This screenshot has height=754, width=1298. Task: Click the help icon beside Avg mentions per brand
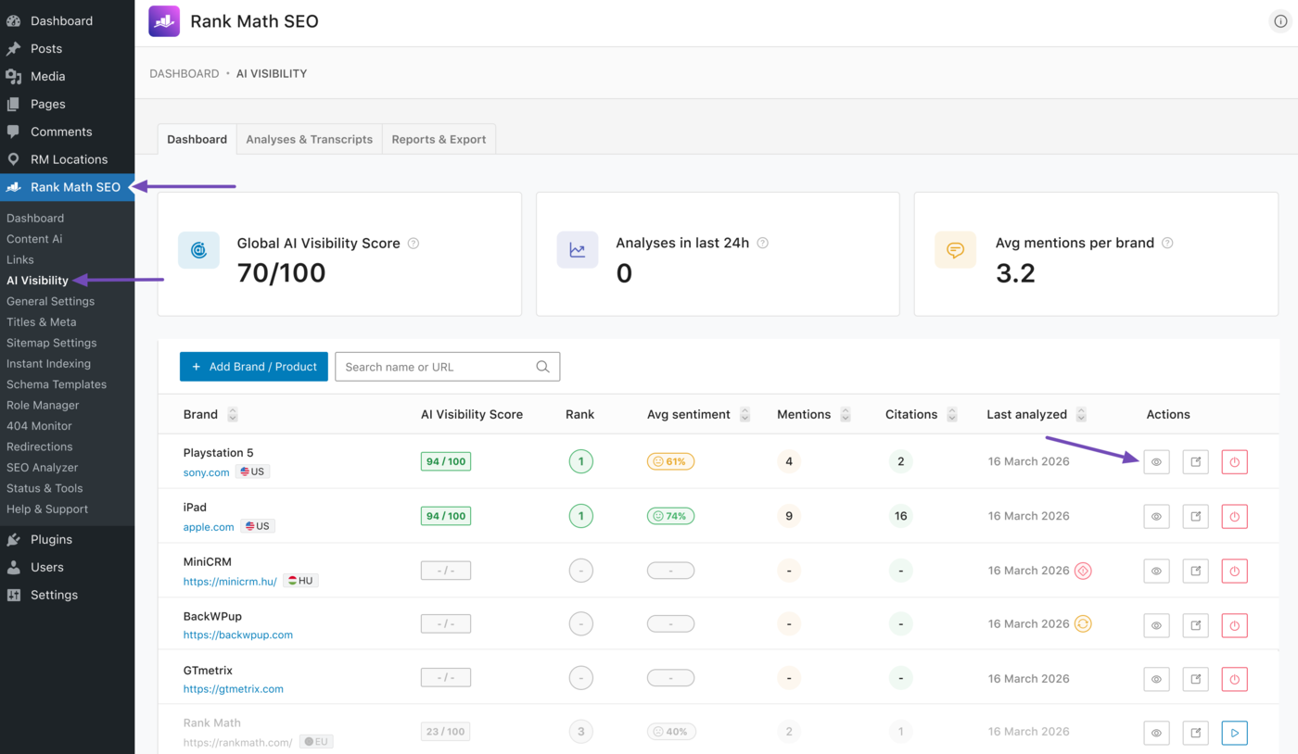1167,244
